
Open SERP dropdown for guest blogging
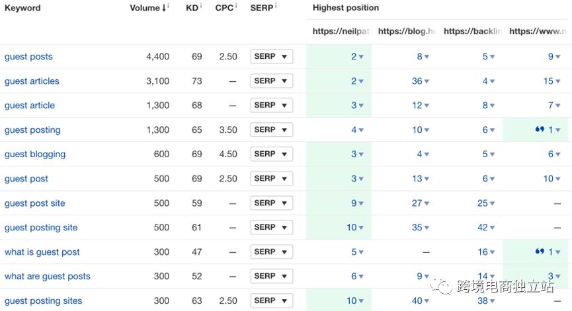click(x=271, y=154)
